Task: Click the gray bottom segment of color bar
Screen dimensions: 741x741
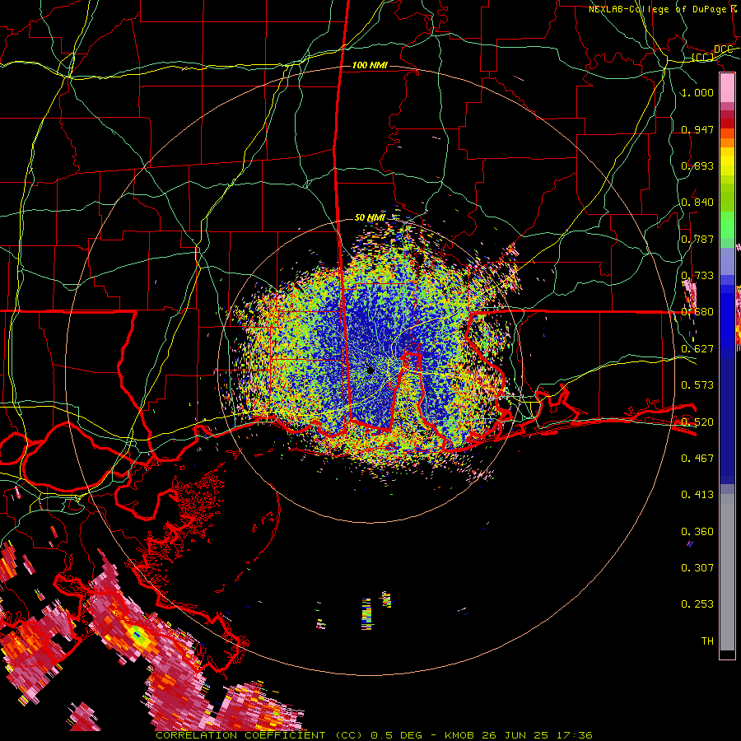Action: 727,572
